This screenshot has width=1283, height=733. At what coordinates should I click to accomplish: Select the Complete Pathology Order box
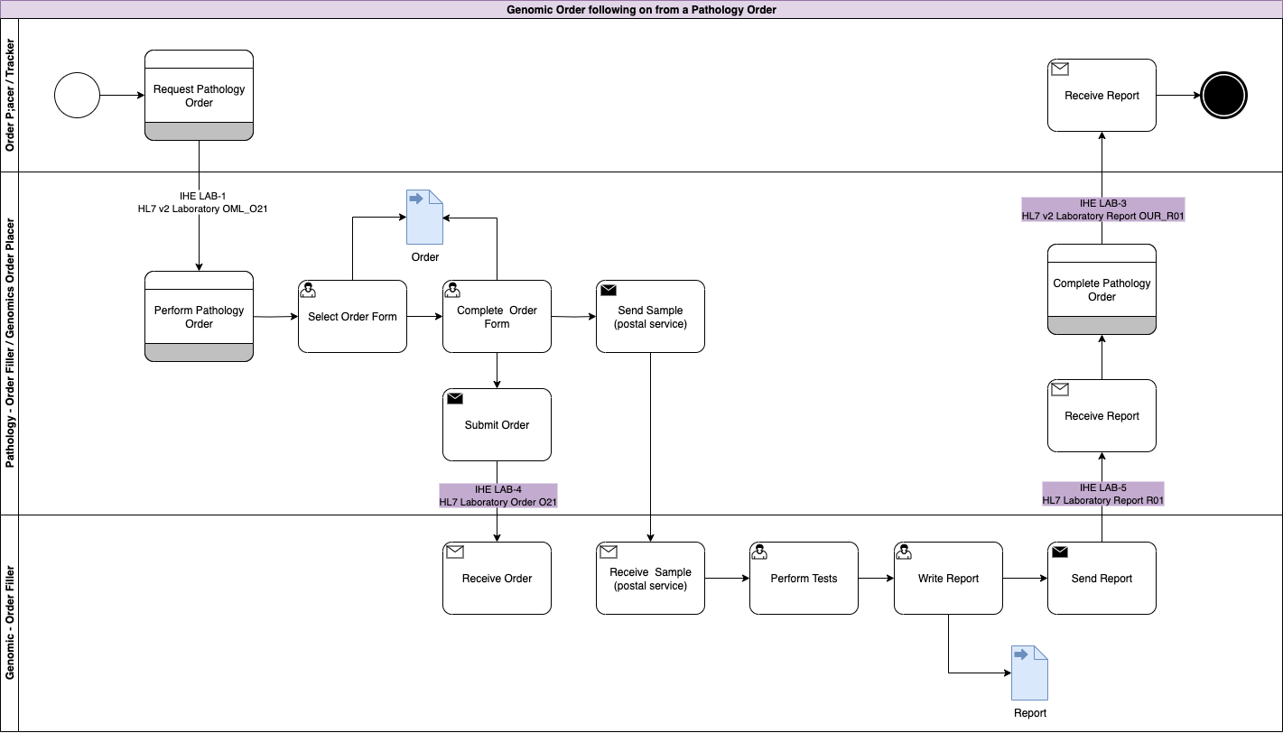(1102, 289)
